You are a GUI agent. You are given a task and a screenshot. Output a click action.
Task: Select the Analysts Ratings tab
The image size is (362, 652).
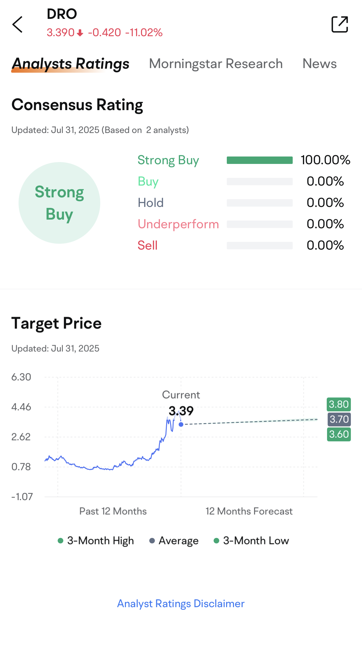tap(71, 64)
